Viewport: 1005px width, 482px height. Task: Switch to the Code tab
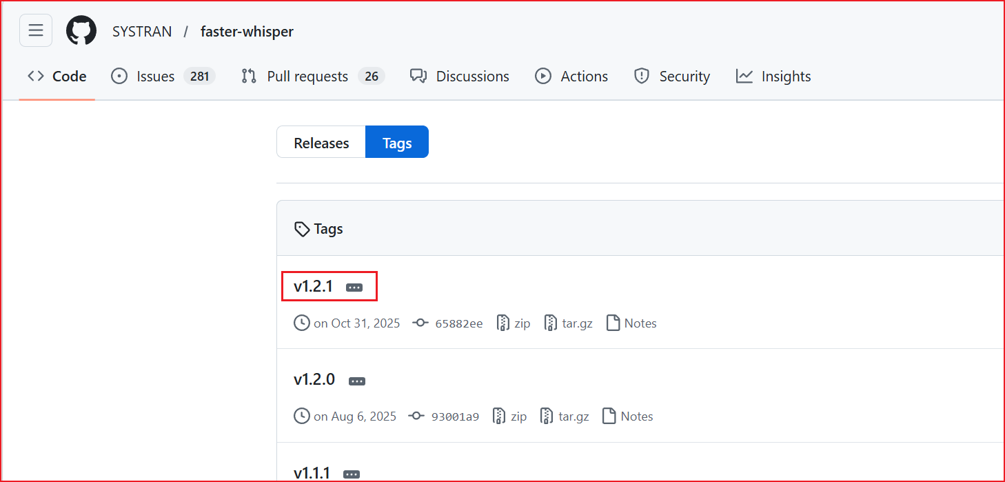click(x=57, y=77)
